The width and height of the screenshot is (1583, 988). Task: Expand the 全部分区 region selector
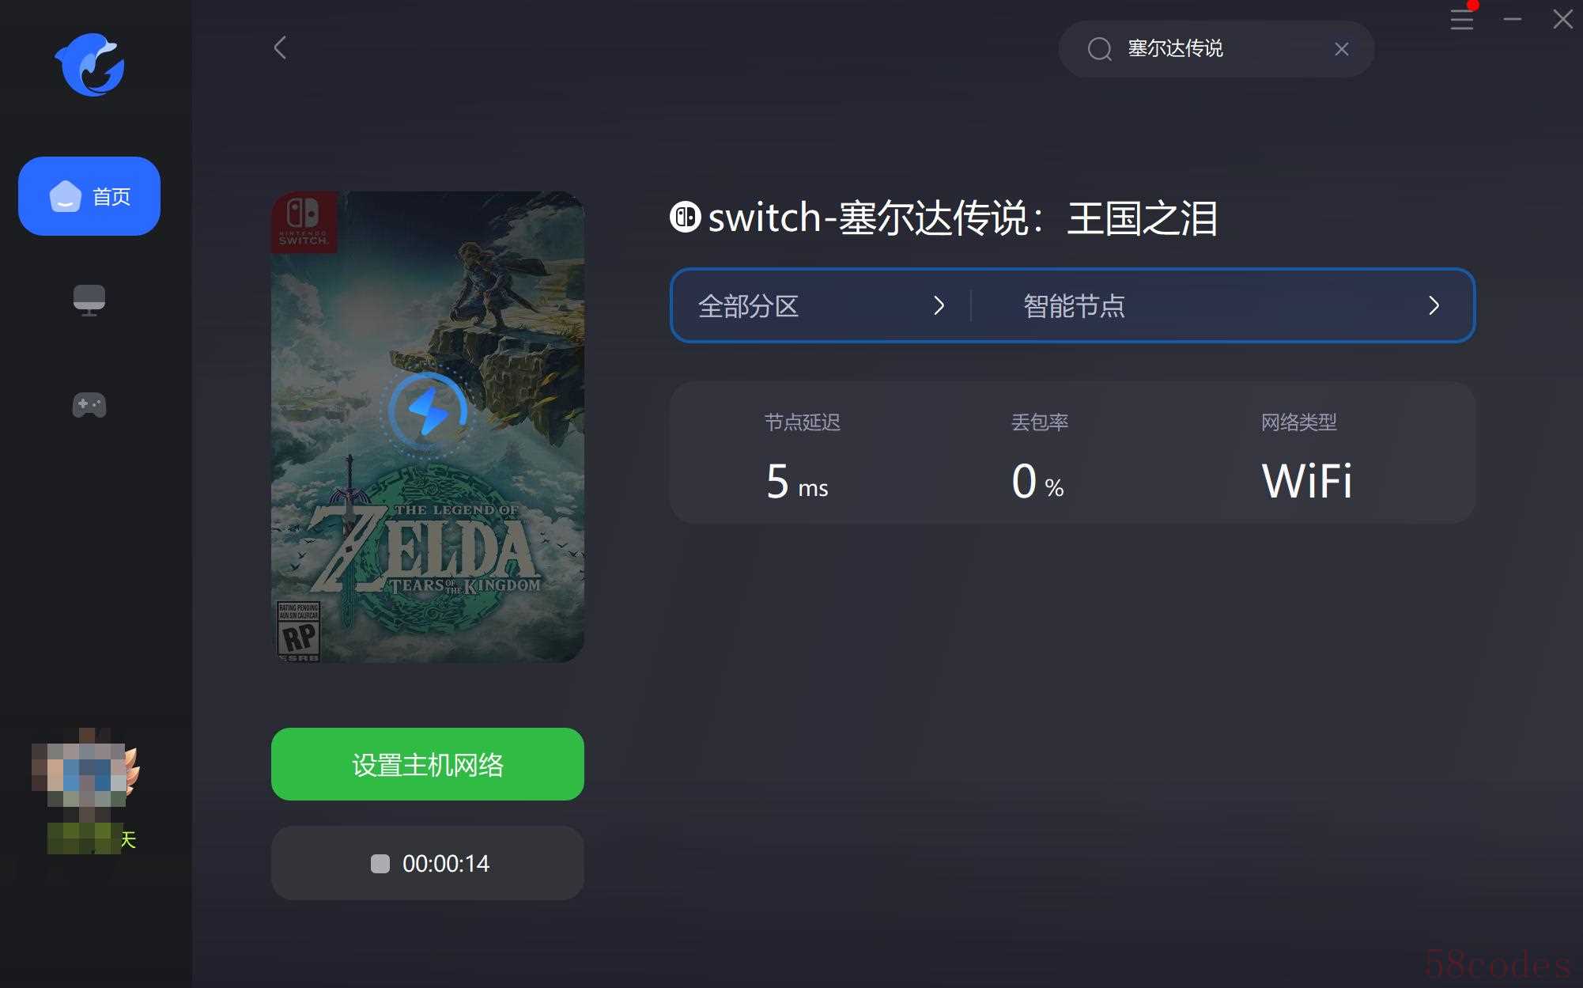(x=821, y=305)
